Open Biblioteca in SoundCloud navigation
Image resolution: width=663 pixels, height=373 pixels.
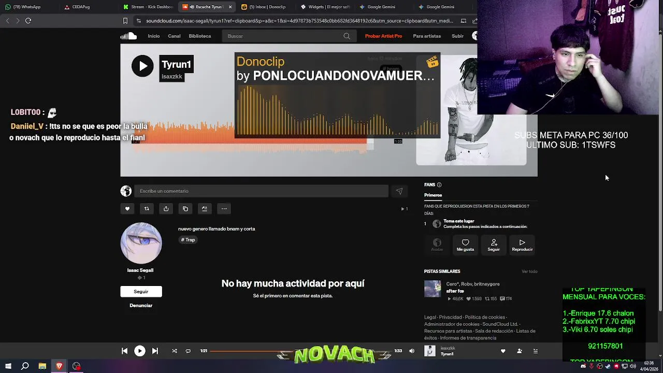200,36
